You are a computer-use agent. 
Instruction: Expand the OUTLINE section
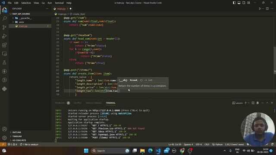tap(30, 132)
